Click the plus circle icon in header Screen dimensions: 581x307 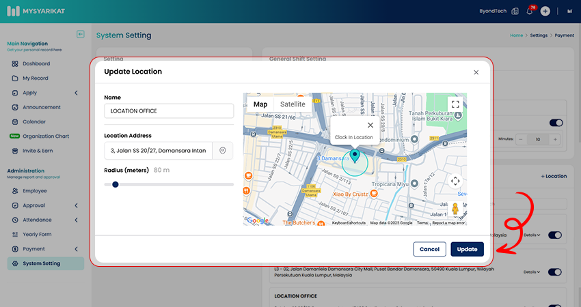(x=545, y=11)
